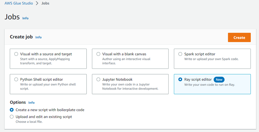Click the Create job panel heading
The height and width of the screenshot is (132, 259).
tap(21, 37)
